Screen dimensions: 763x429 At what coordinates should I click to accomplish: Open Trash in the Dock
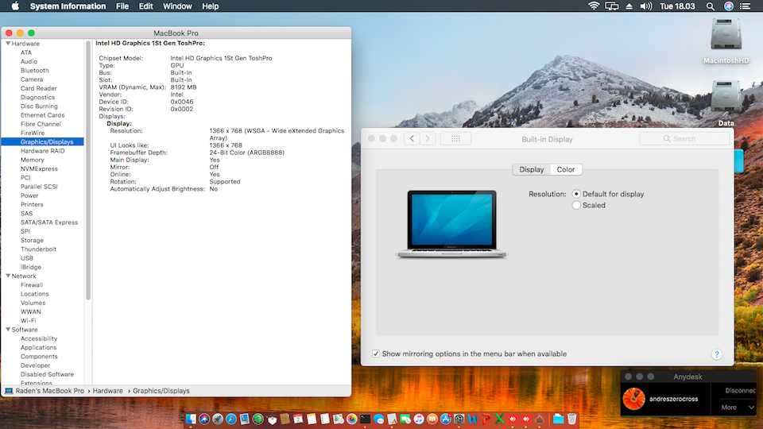[571, 419]
